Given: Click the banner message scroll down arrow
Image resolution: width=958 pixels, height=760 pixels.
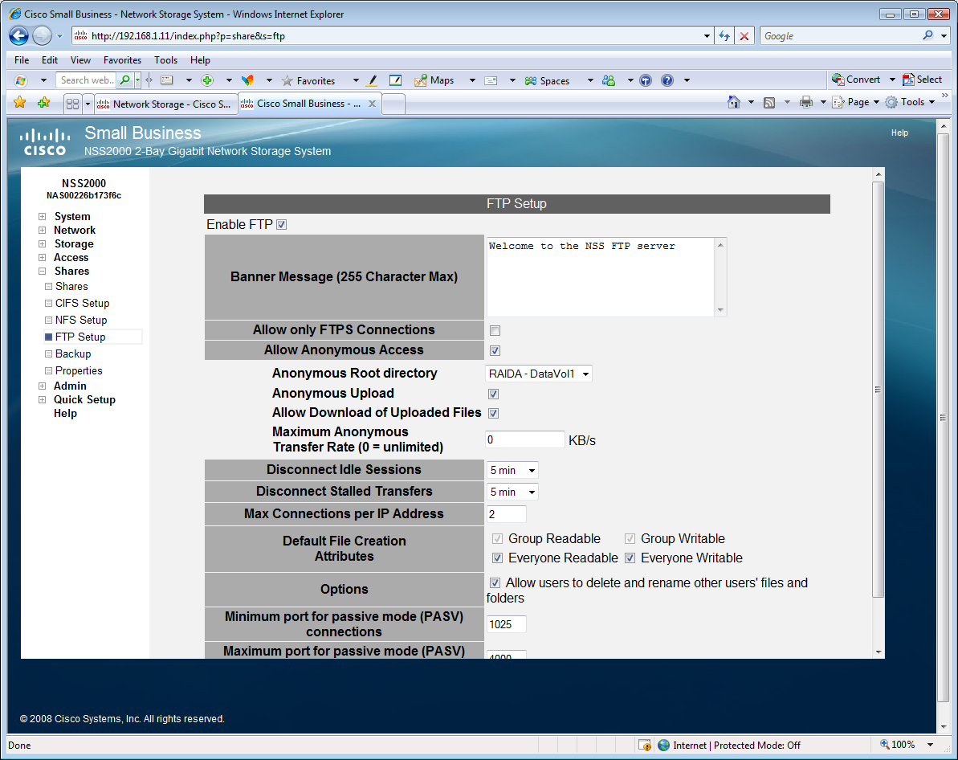Looking at the screenshot, I should coord(720,310).
